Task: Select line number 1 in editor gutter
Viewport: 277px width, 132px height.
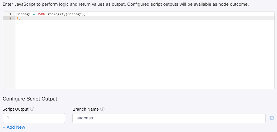Action: coord(10,14)
